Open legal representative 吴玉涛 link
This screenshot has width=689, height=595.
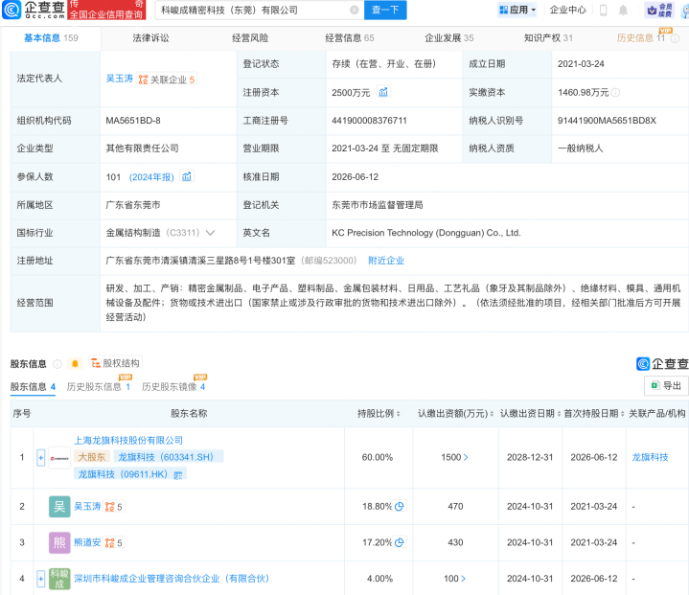(120, 79)
